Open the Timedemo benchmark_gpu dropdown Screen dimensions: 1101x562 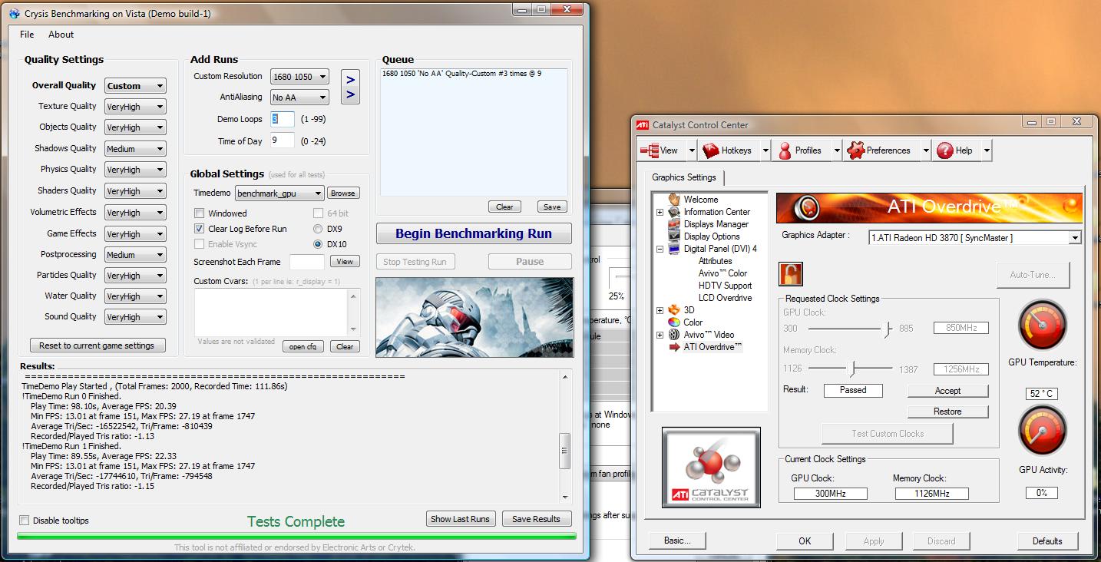click(x=279, y=193)
